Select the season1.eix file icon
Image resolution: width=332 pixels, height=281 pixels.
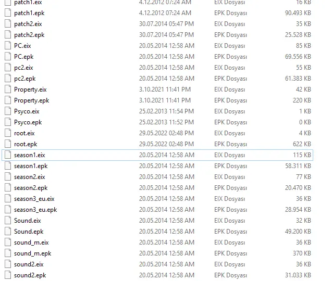point(7,155)
